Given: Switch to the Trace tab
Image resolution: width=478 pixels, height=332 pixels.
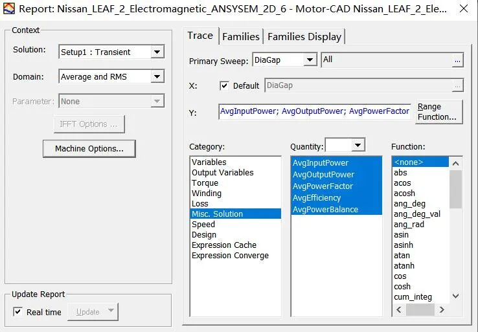Looking at the screenshot, I should tap(200, 36).
